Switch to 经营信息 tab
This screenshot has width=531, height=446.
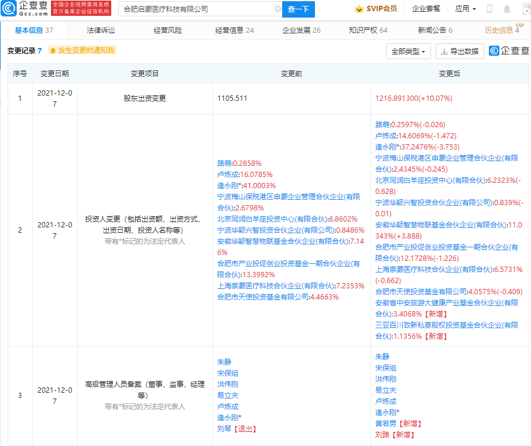(234, 30)
